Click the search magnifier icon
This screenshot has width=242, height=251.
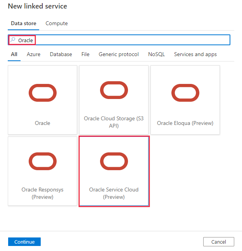coord(13,39)
